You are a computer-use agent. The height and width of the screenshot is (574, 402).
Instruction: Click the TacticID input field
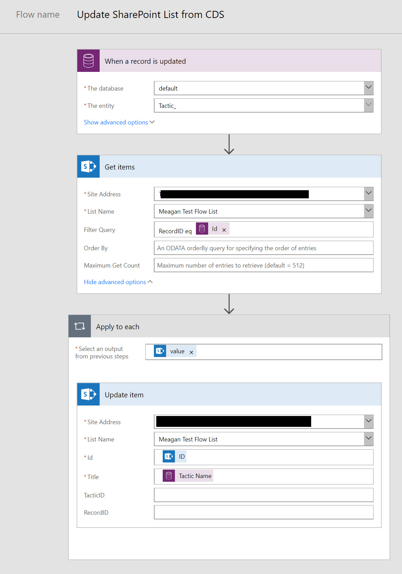click(x=264, y=495)
